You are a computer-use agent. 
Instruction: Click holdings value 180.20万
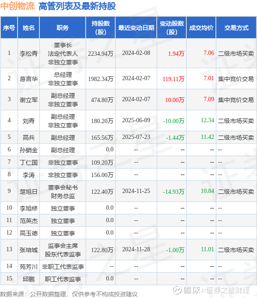(102, 120)
